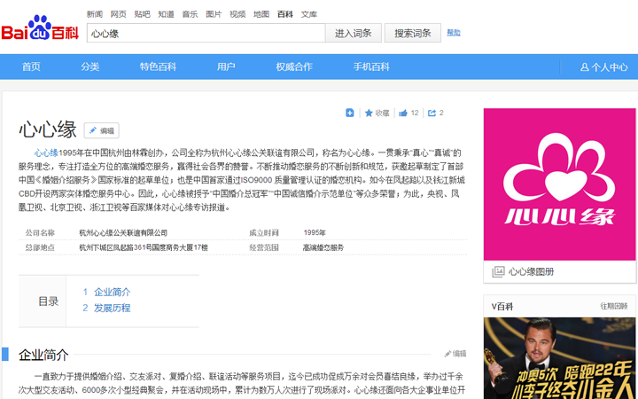Screen dimensions: 638x399
Task: Open 首页 in blue navigation bar
Action: tap(31, 66)
